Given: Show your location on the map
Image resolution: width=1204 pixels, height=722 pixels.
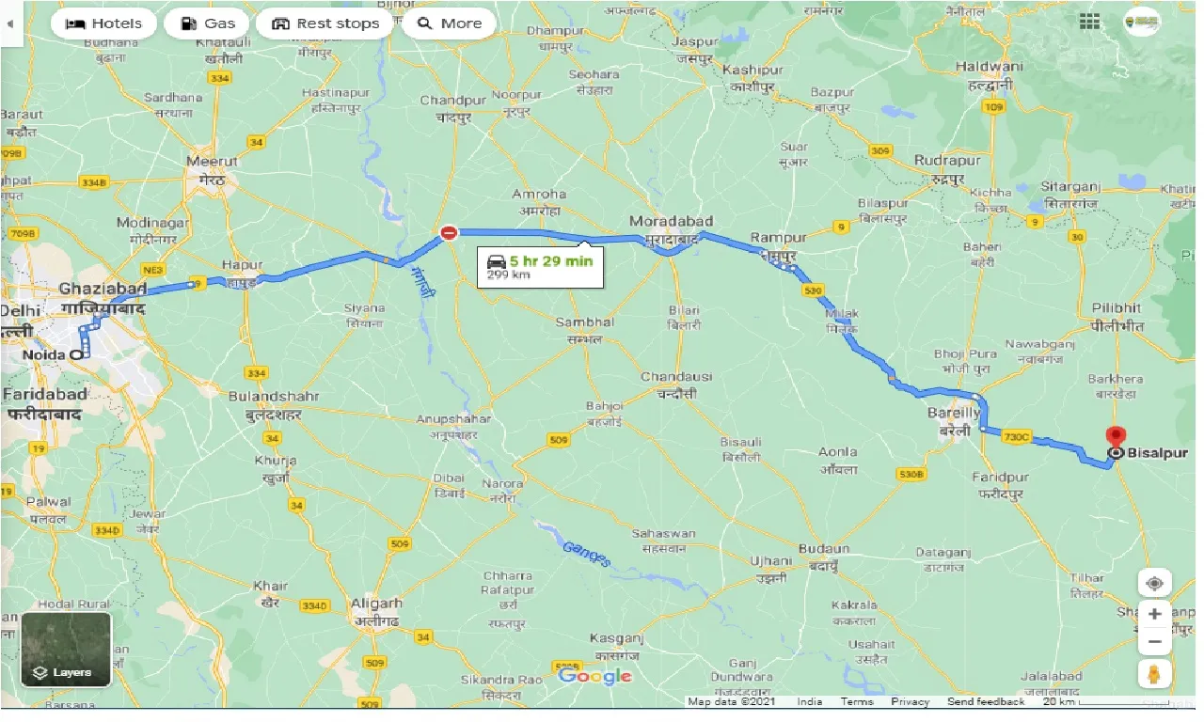Looking at the screenshot, I should click(x=1154, y=583).
